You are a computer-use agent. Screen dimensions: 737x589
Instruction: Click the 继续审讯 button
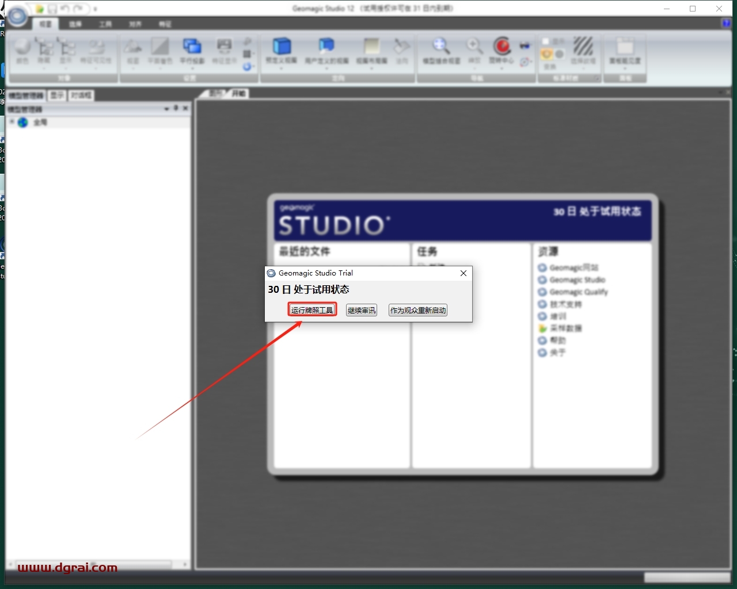coord(362,310)
